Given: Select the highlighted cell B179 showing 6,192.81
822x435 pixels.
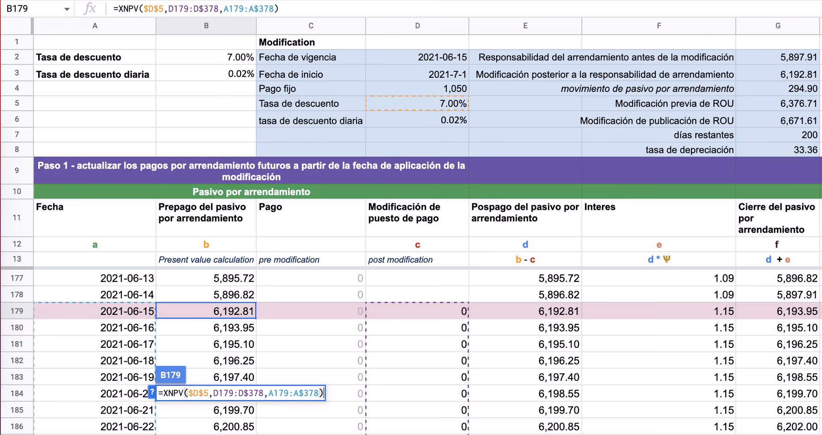Looking at the screenshot, I should (206, 311).
